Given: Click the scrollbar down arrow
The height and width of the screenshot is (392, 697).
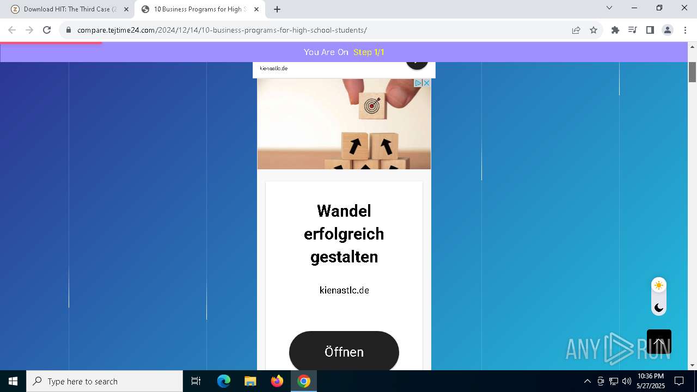Looking at the screenshot, I should pos(692,365).
